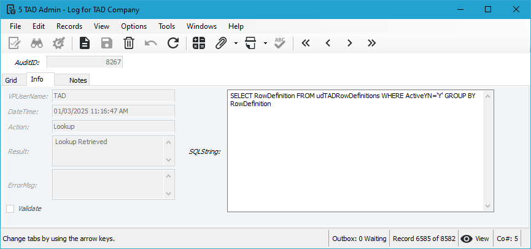531x249 pixels.
Task: Click the printer icon in toolbar
Action: point(250,44)
